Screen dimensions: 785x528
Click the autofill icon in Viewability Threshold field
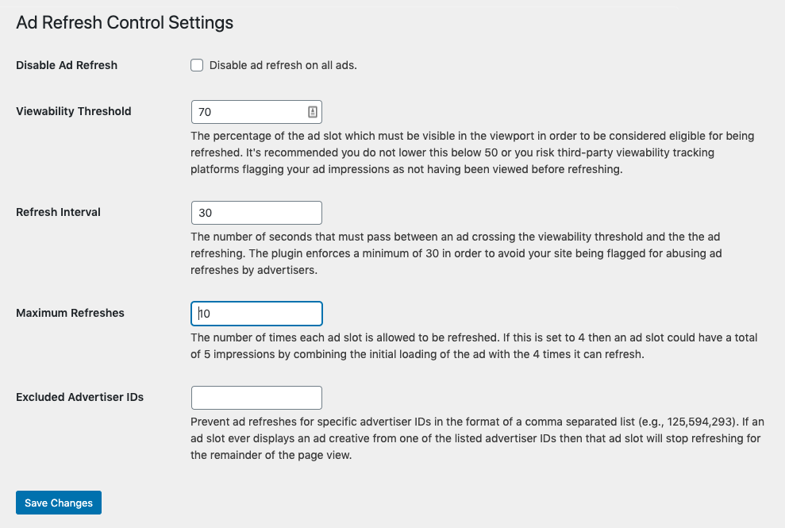(x=313, y=112)
